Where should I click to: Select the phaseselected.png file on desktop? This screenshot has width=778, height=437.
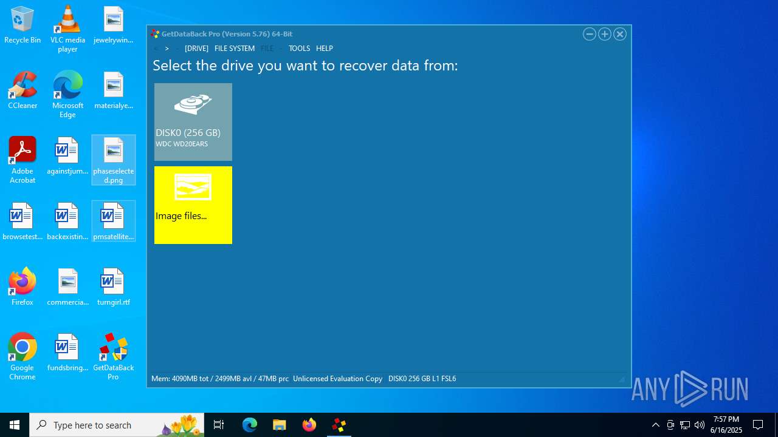click(x=114, y=160)
